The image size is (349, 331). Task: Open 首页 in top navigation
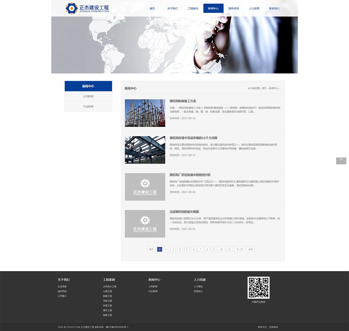click(x=152, y=8)
